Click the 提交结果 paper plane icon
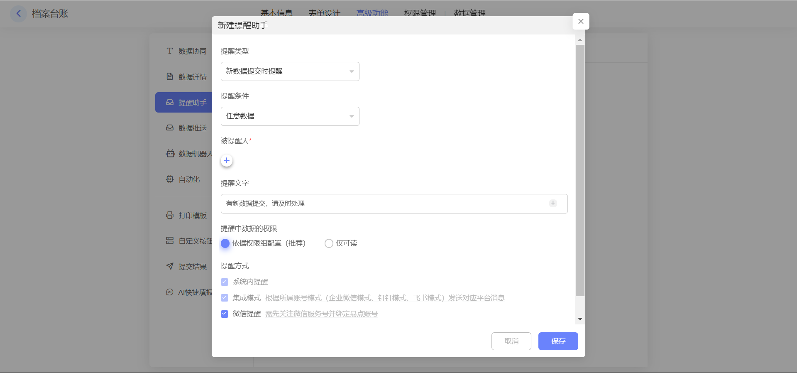Screen dimensions: 797x373 tap(170, 267)
